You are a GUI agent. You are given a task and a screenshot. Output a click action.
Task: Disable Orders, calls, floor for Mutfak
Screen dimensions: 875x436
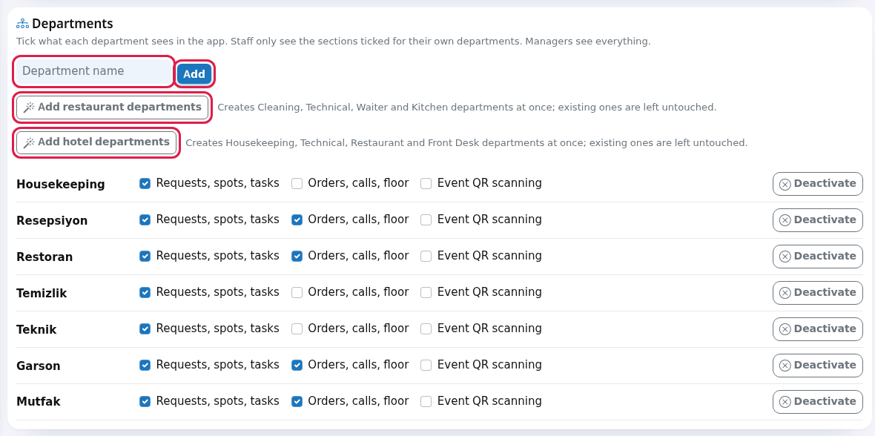tap(297, 401)
